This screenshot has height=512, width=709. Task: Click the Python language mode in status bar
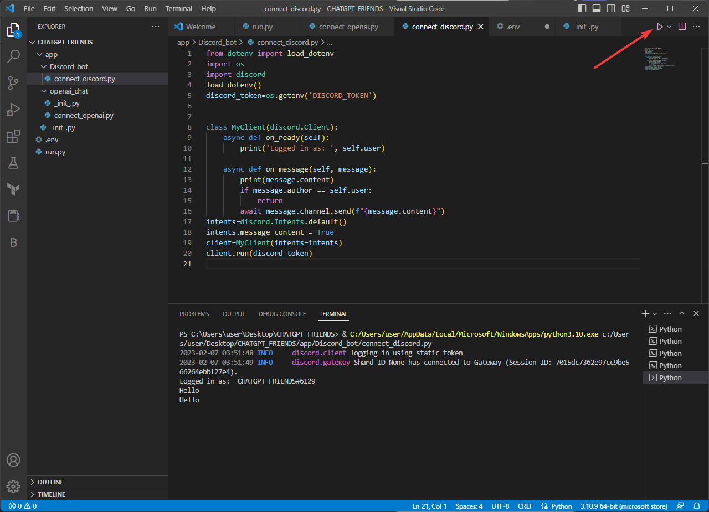pos(561,506)
